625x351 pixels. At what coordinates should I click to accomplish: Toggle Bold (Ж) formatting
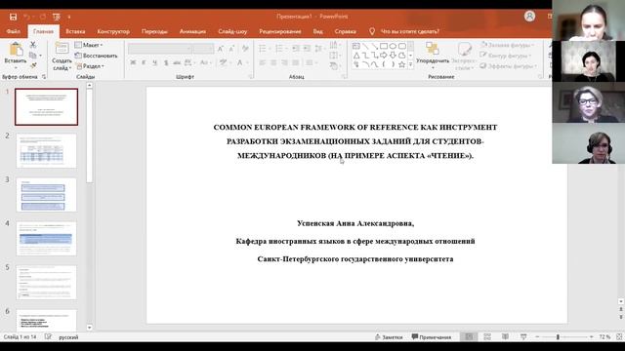pos(133,62)
